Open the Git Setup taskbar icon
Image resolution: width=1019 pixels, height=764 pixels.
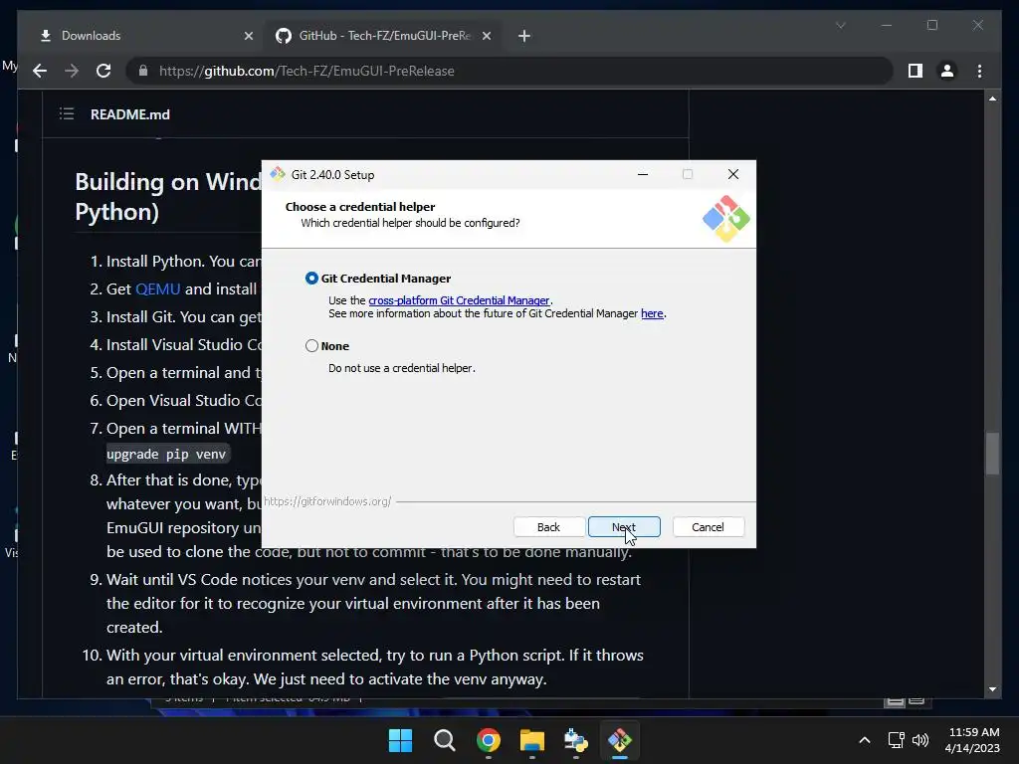click(x=620, y=740)
